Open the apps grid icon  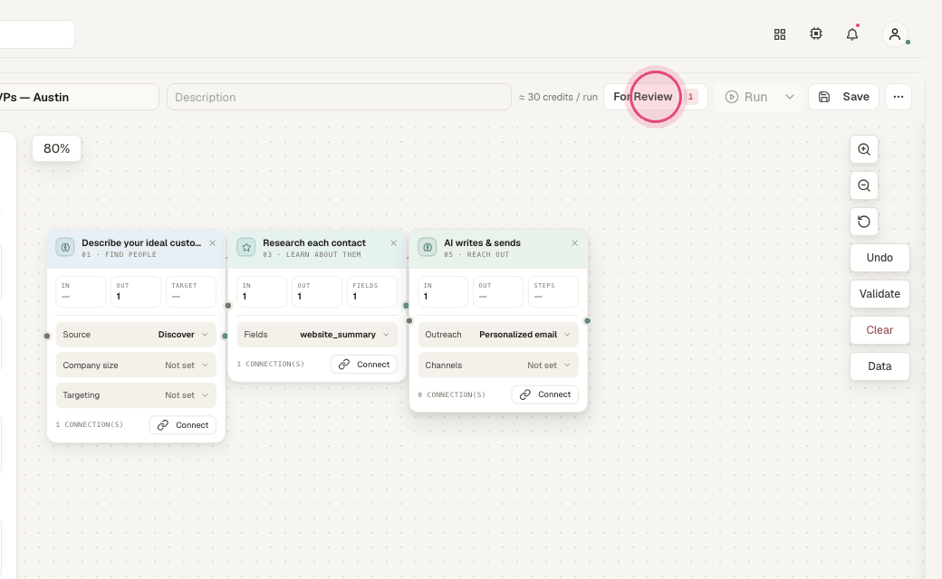(x=780, y=34)
